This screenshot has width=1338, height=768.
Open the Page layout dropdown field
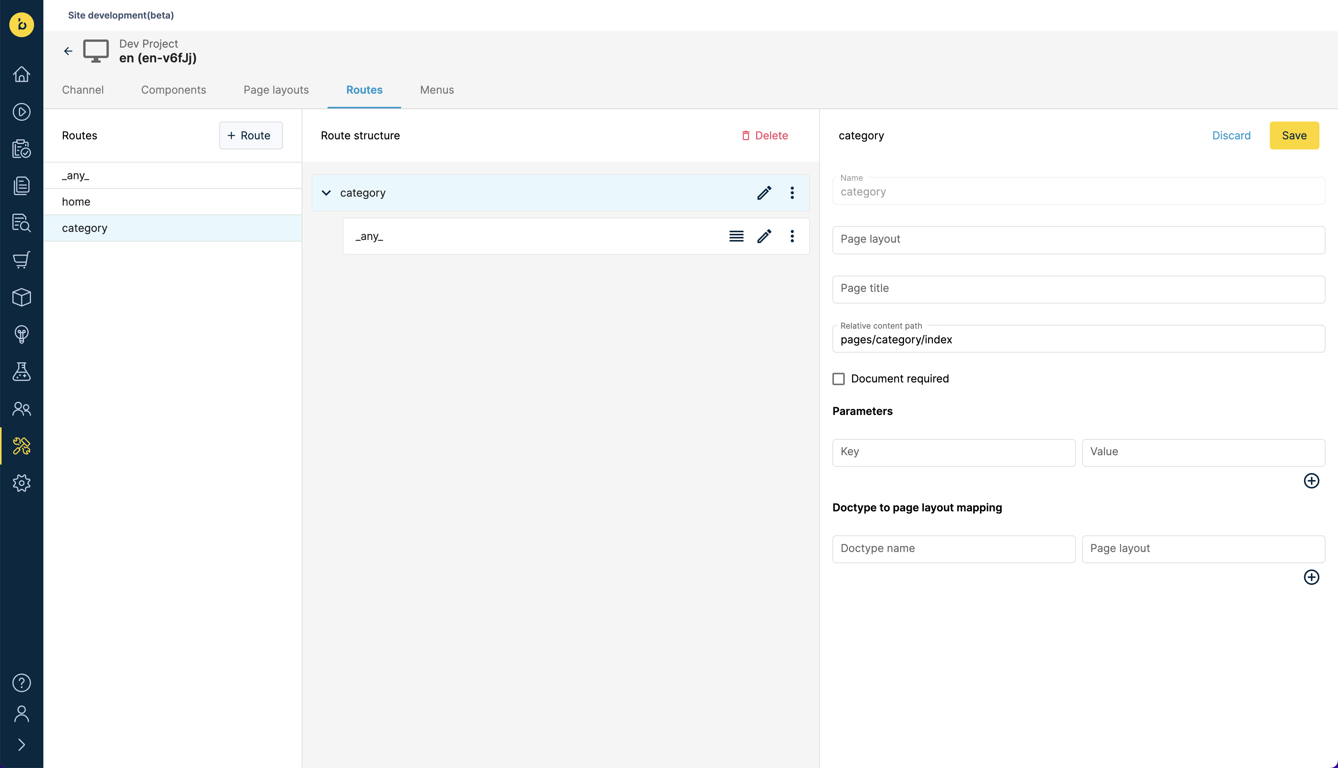pos(1079,240)
